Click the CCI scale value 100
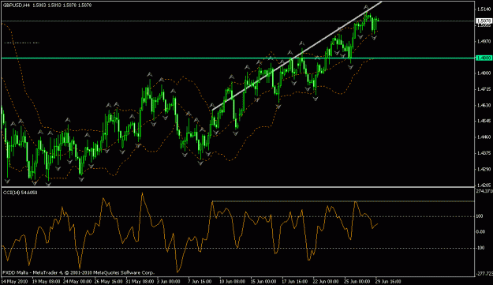493x285 pixels. click(480, 216)
